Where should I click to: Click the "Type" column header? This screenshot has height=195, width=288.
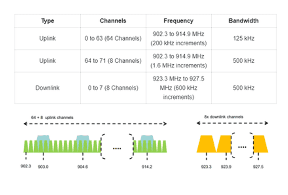click(x=47, y=21)
